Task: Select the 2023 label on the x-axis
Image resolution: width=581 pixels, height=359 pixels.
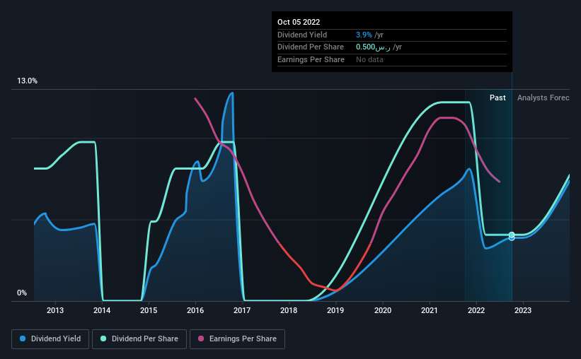Action: [523, 310]
